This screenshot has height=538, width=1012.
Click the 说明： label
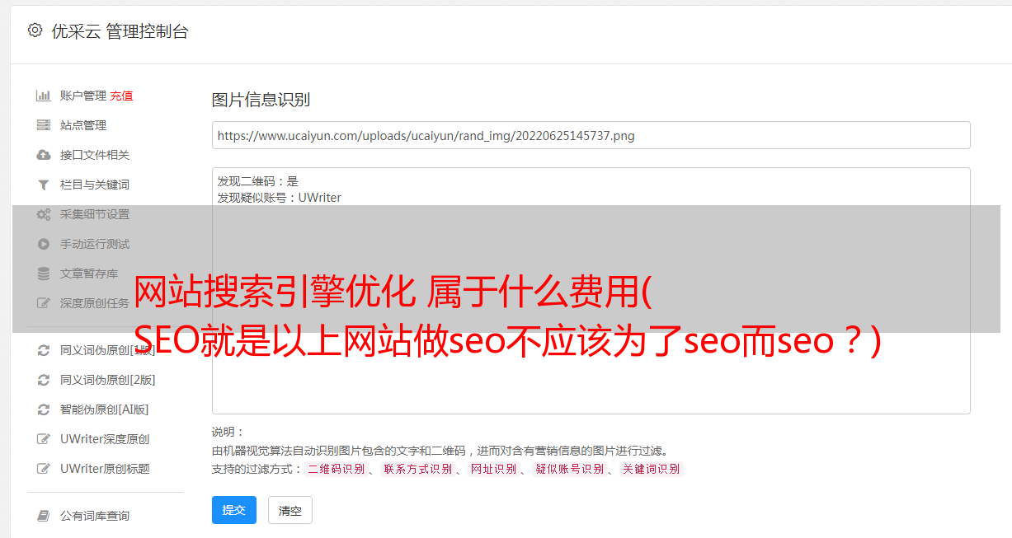coord(228,432)
